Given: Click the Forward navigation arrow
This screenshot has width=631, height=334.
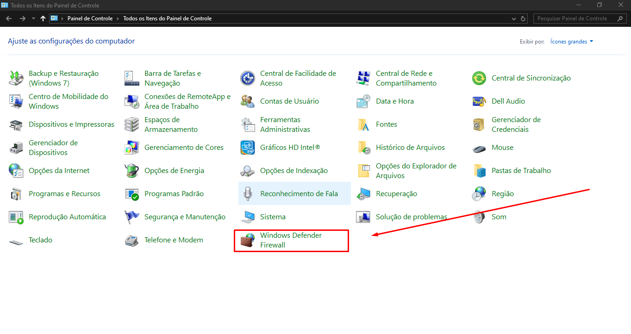Looking at the screenshot, I should coord(22,19).
